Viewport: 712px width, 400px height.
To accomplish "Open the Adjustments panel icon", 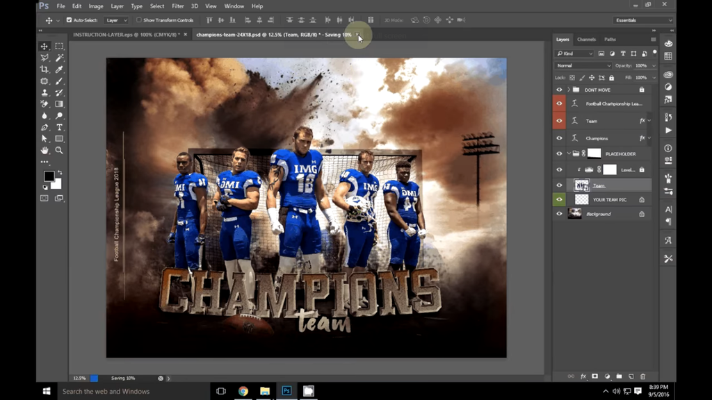I will [667, 85].
